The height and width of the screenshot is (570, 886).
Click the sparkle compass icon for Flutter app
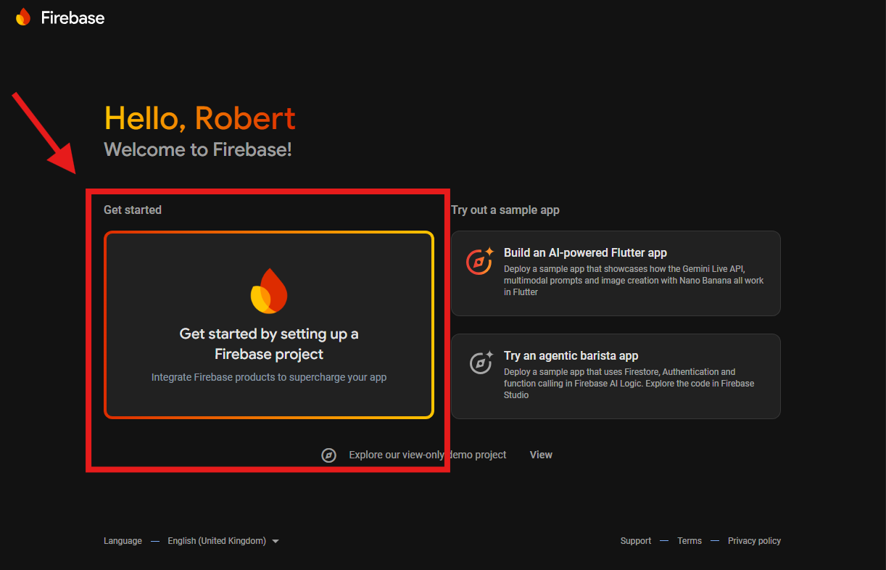479,260
